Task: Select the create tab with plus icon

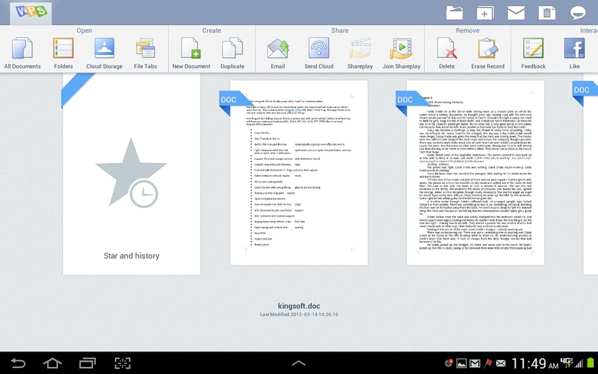Action: [x=485, y=13]
